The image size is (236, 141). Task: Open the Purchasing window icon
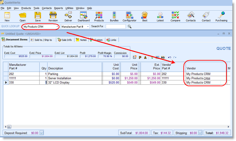coord(221,17)
